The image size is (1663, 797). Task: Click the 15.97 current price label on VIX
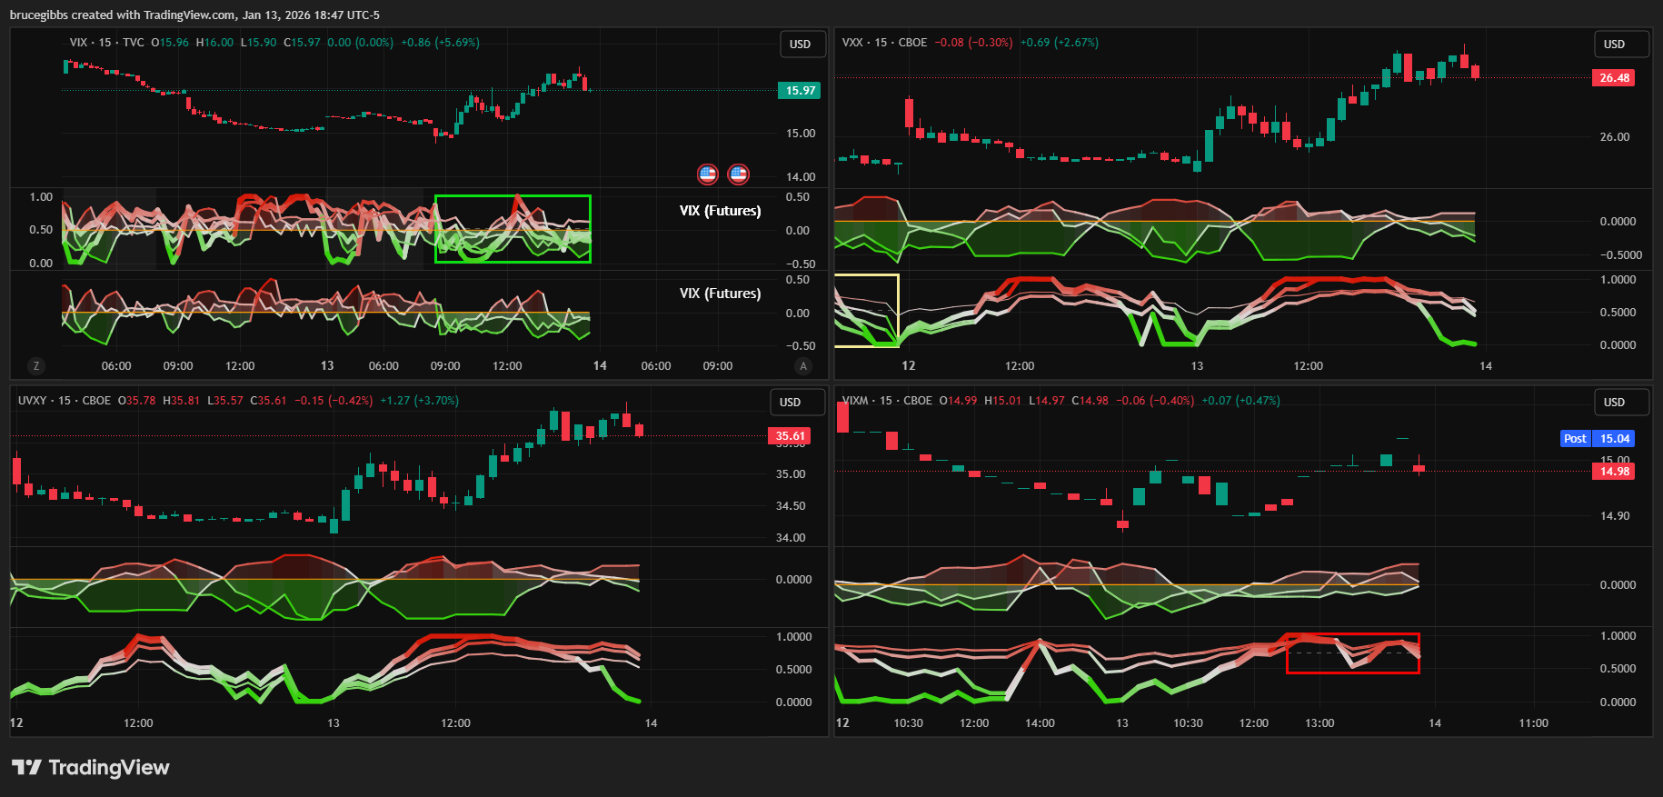click(x=800, y=91)
